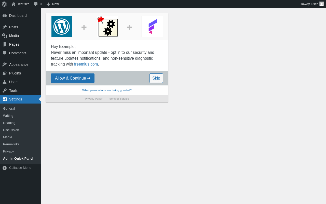This screenshot has height=204, width=326.
Task: Click the Users person icon
Action: point(5,82)
